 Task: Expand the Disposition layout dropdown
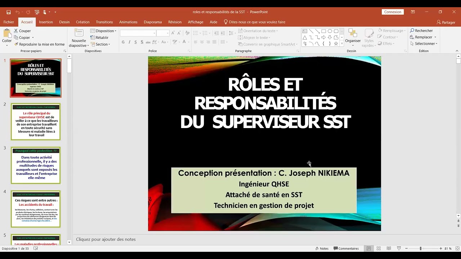(103, 31)
